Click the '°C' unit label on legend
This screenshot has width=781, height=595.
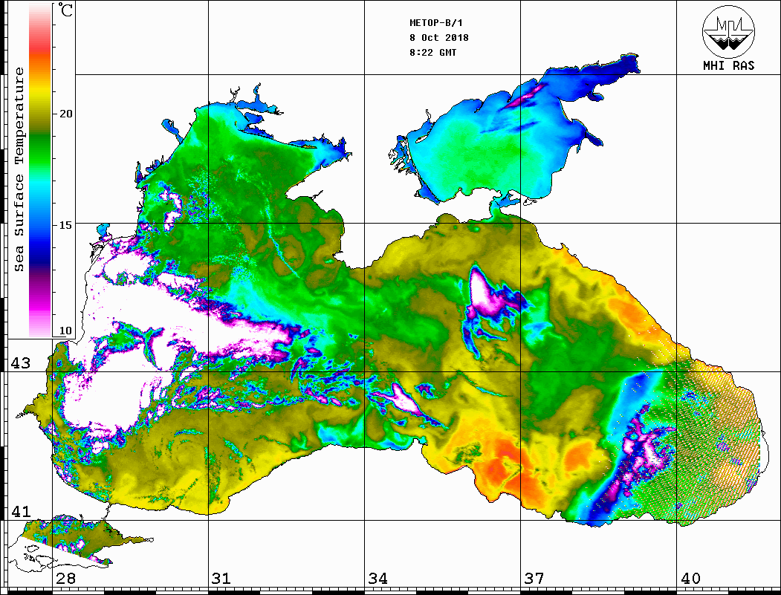[x=65, y=10]
